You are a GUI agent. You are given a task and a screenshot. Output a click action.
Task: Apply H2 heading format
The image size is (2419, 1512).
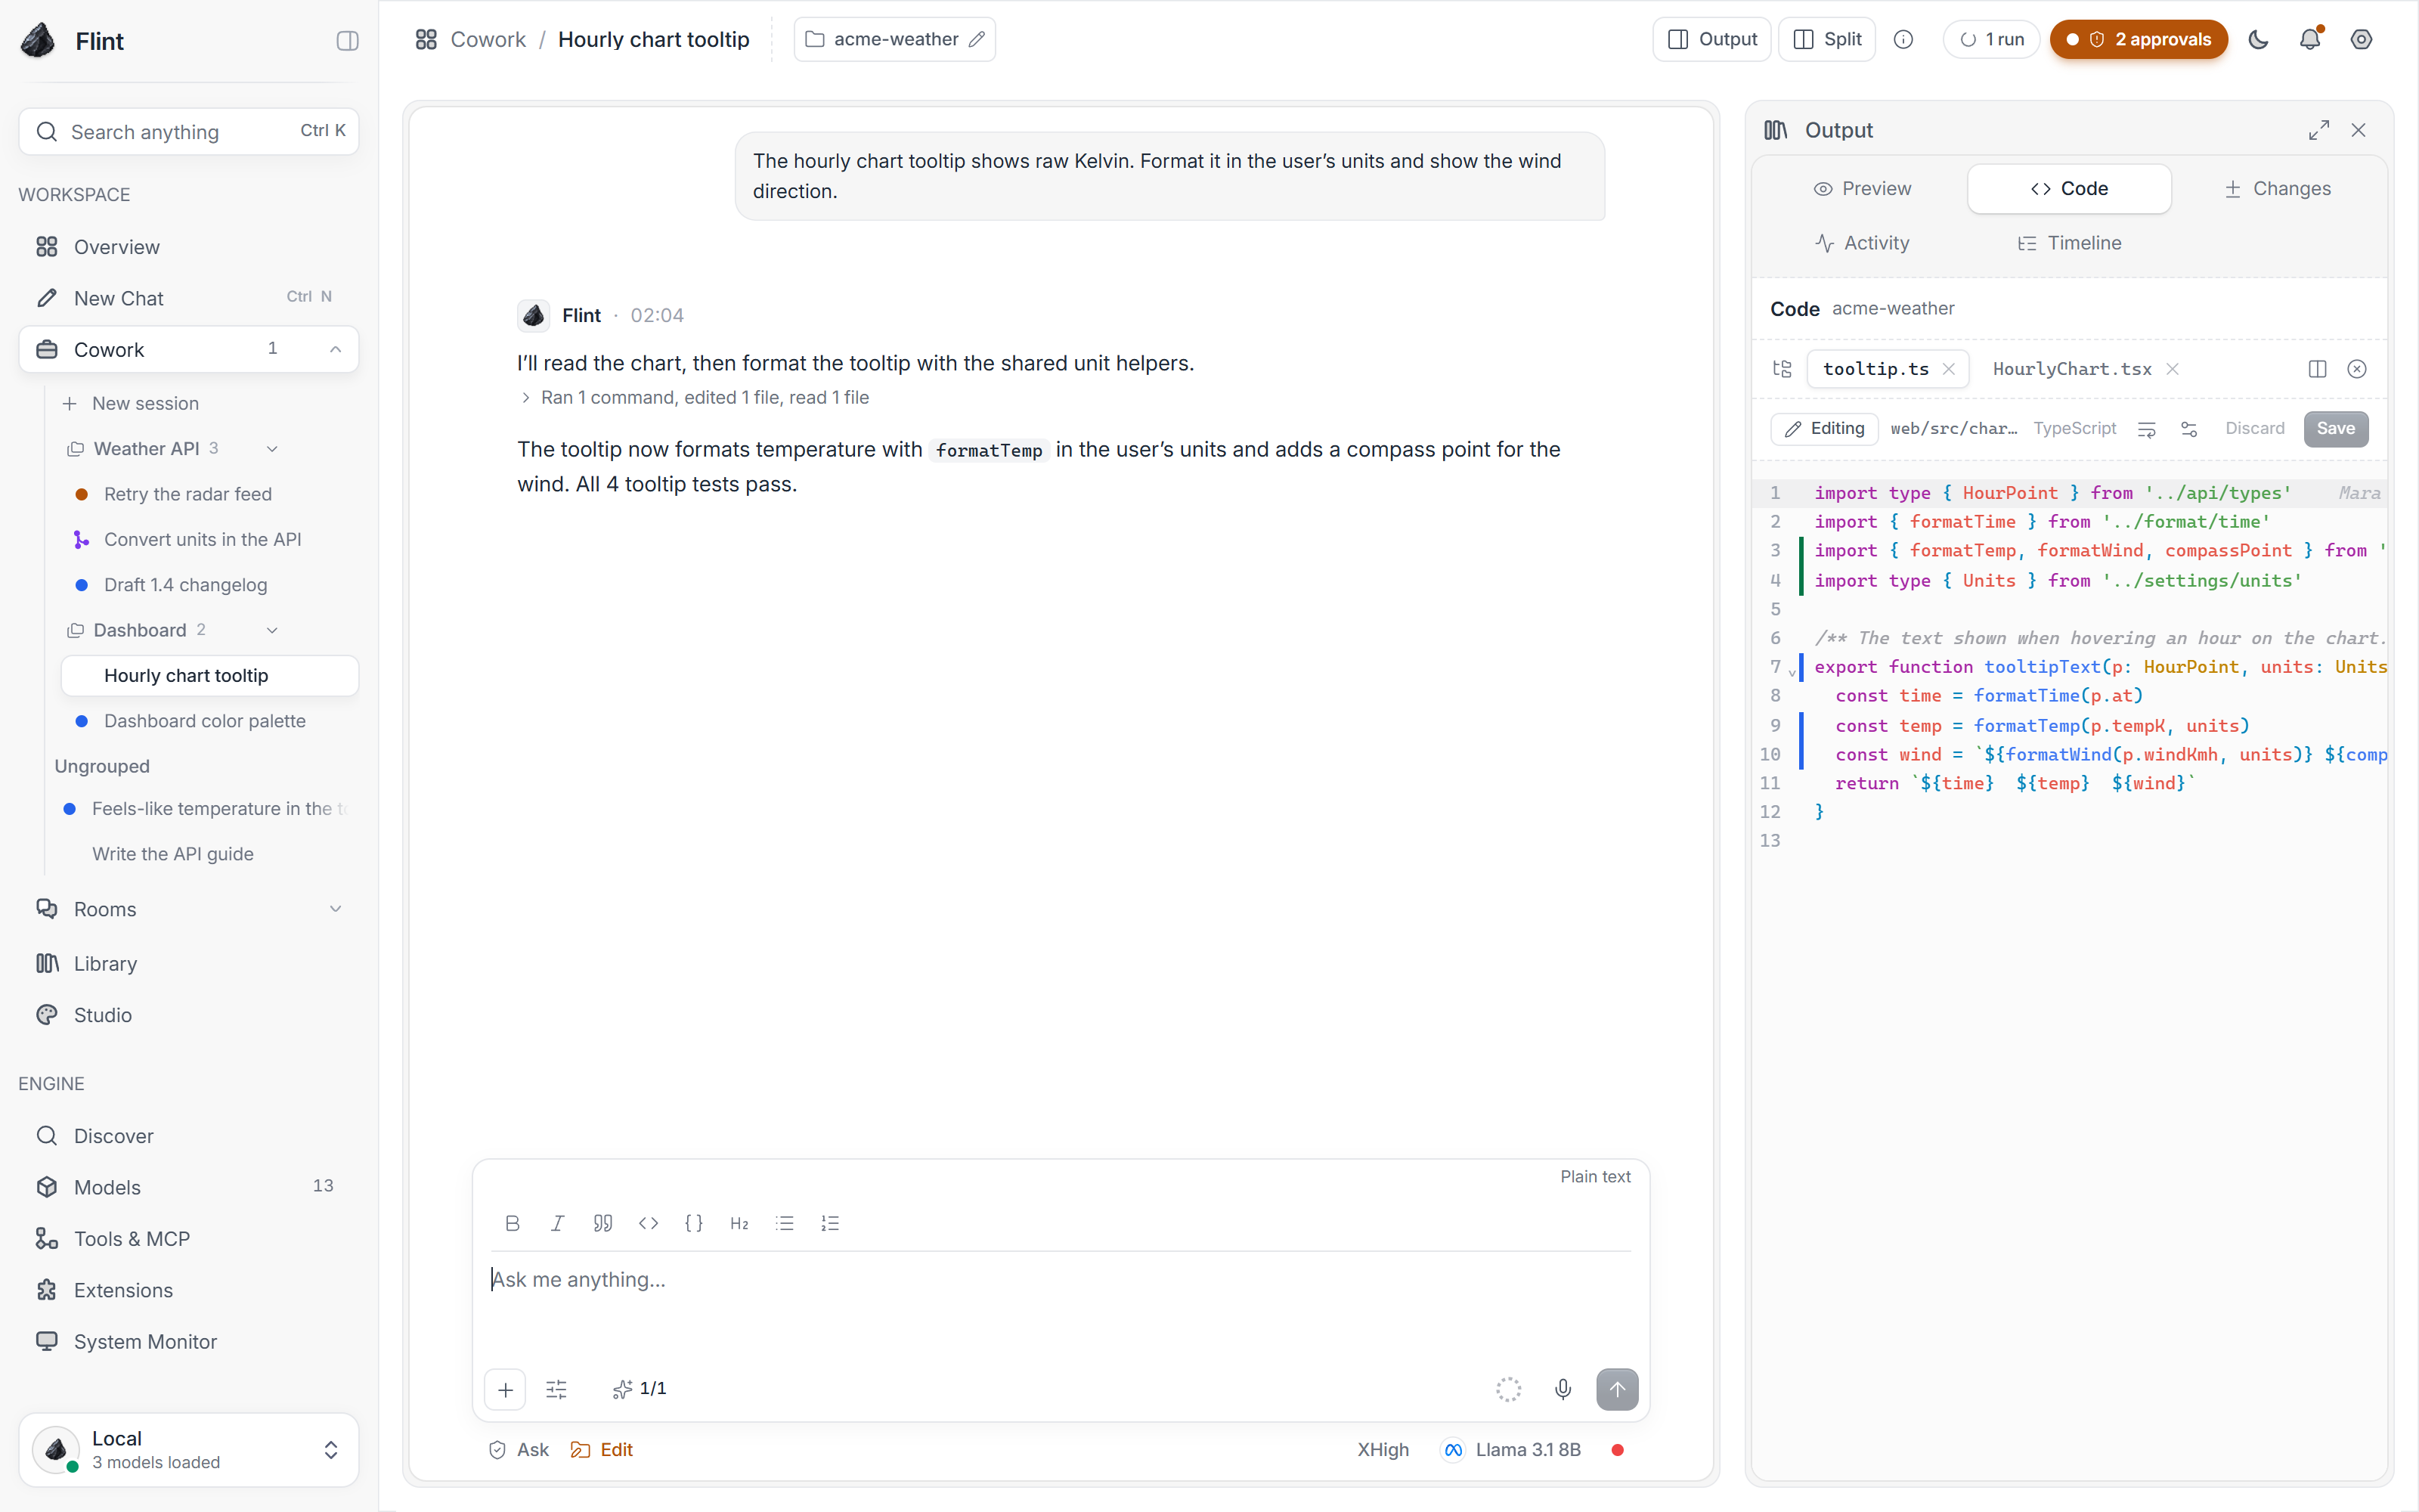739,1223
